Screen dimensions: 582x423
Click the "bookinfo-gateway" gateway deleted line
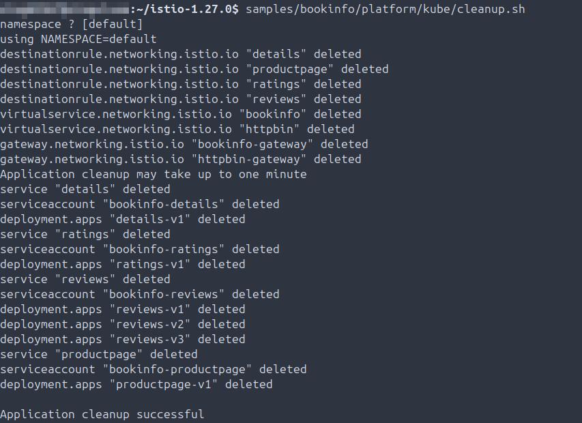[x=184, y=144]
